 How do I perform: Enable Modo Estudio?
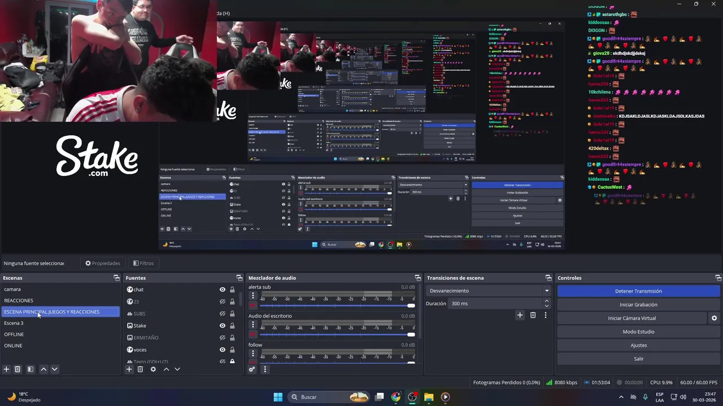point(638,332)
